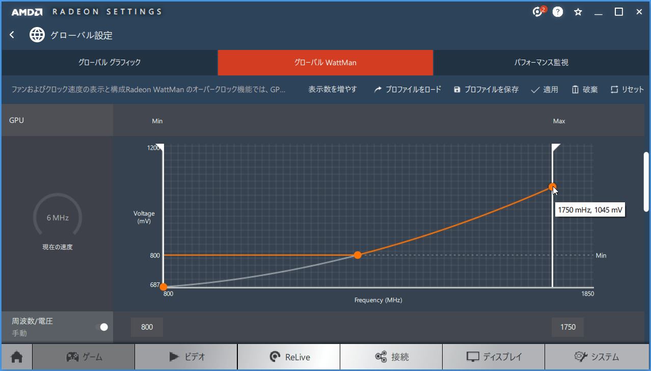Open the ReLive section
Image resolution: width=651 pixels, height=371 pixels.
tap(289, 357)
